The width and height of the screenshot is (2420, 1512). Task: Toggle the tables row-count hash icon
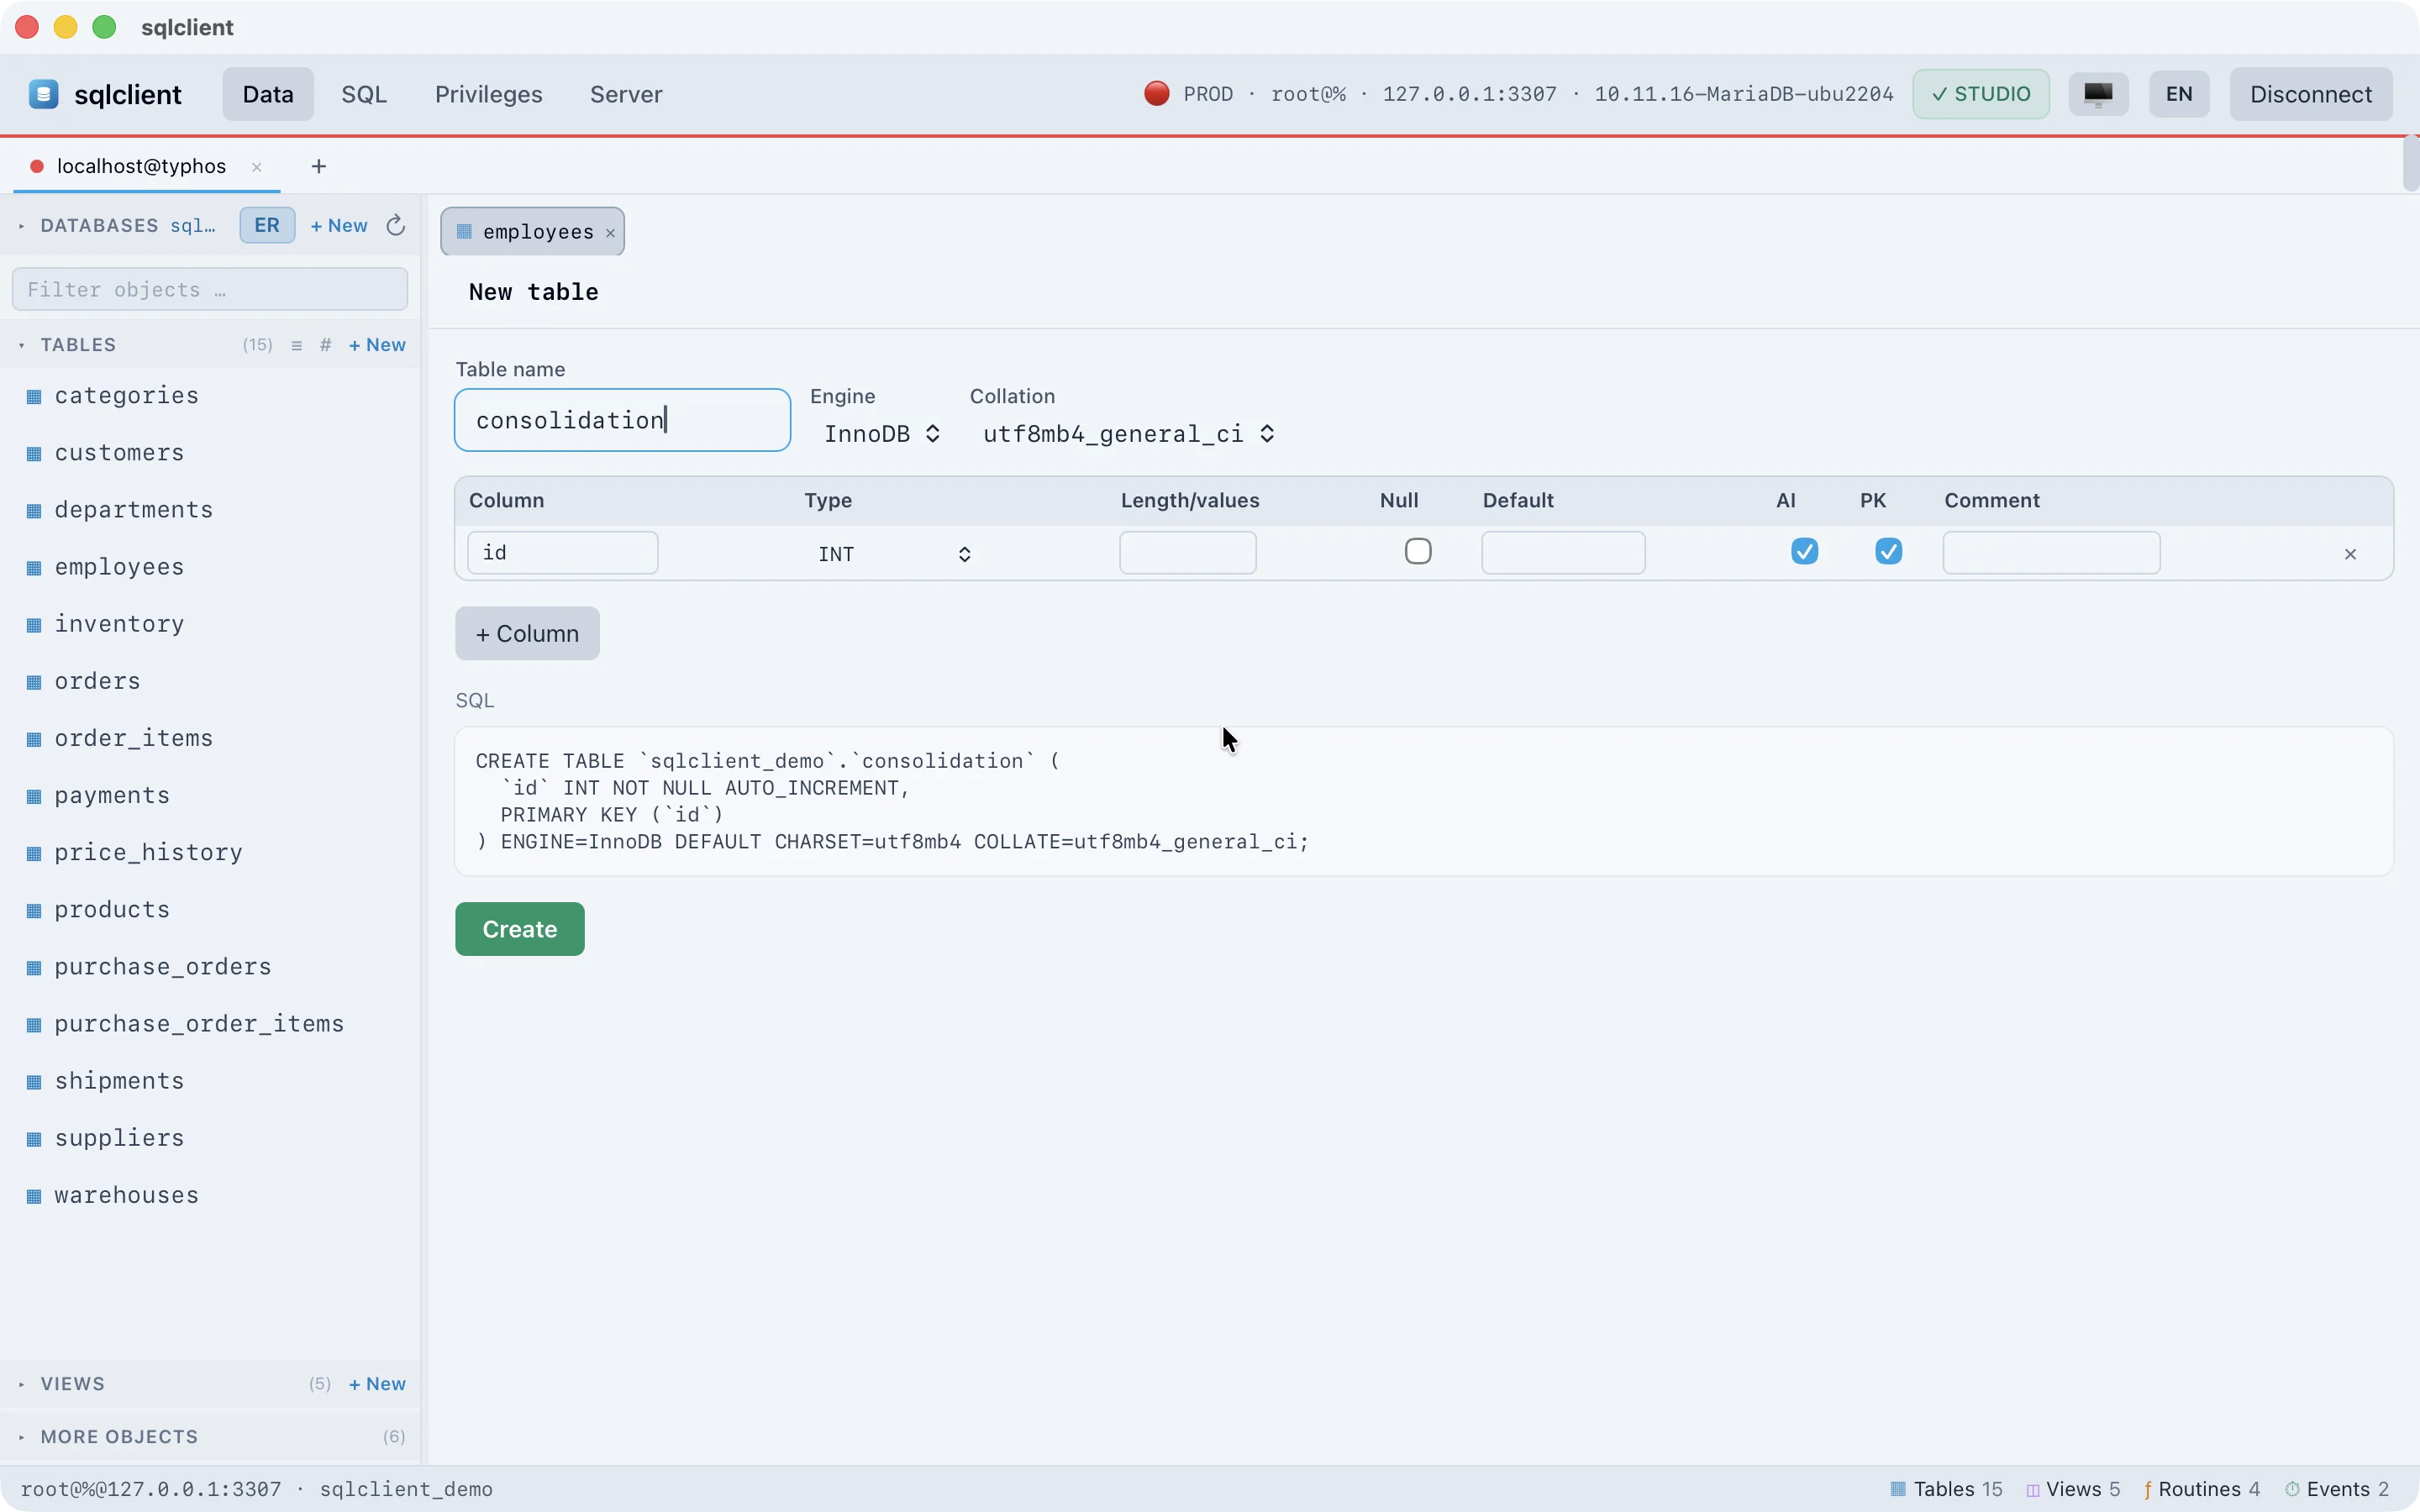point(325,345)
